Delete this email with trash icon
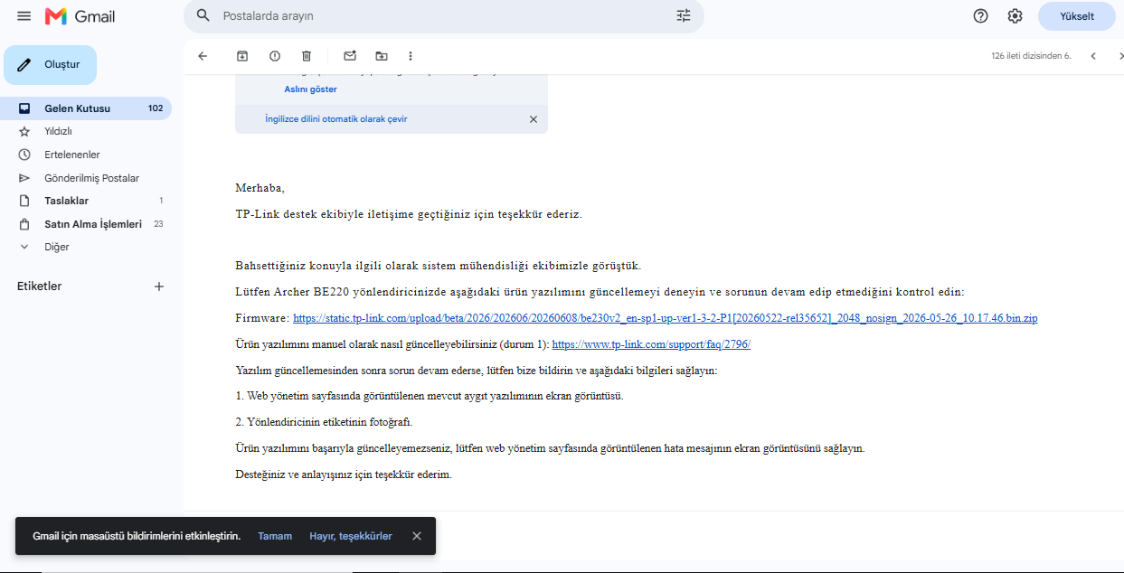The height and width of the screenshot is (573, 1124). [307, 56]
